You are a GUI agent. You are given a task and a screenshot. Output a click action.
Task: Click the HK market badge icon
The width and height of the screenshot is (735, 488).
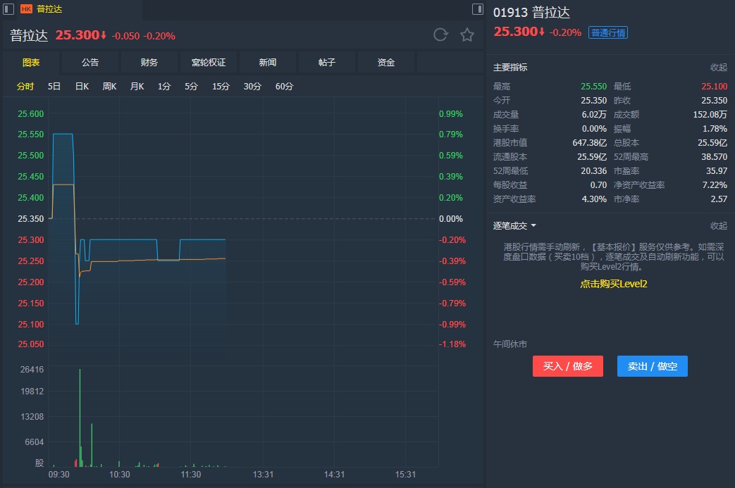point(26,9)
